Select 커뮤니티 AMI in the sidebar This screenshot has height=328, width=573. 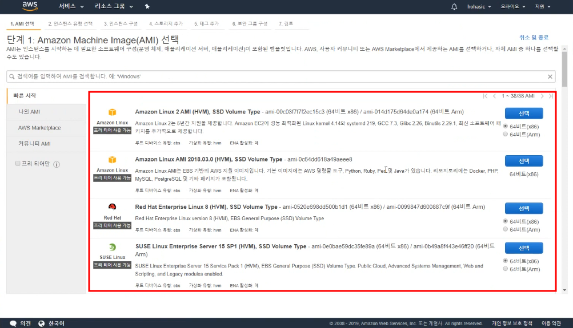[47, 144]
